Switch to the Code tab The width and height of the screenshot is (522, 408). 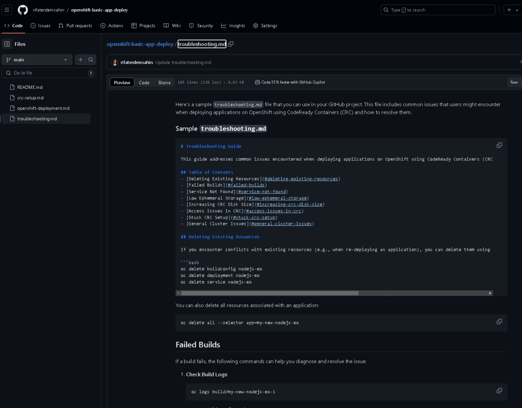click(x=14, y=25)
